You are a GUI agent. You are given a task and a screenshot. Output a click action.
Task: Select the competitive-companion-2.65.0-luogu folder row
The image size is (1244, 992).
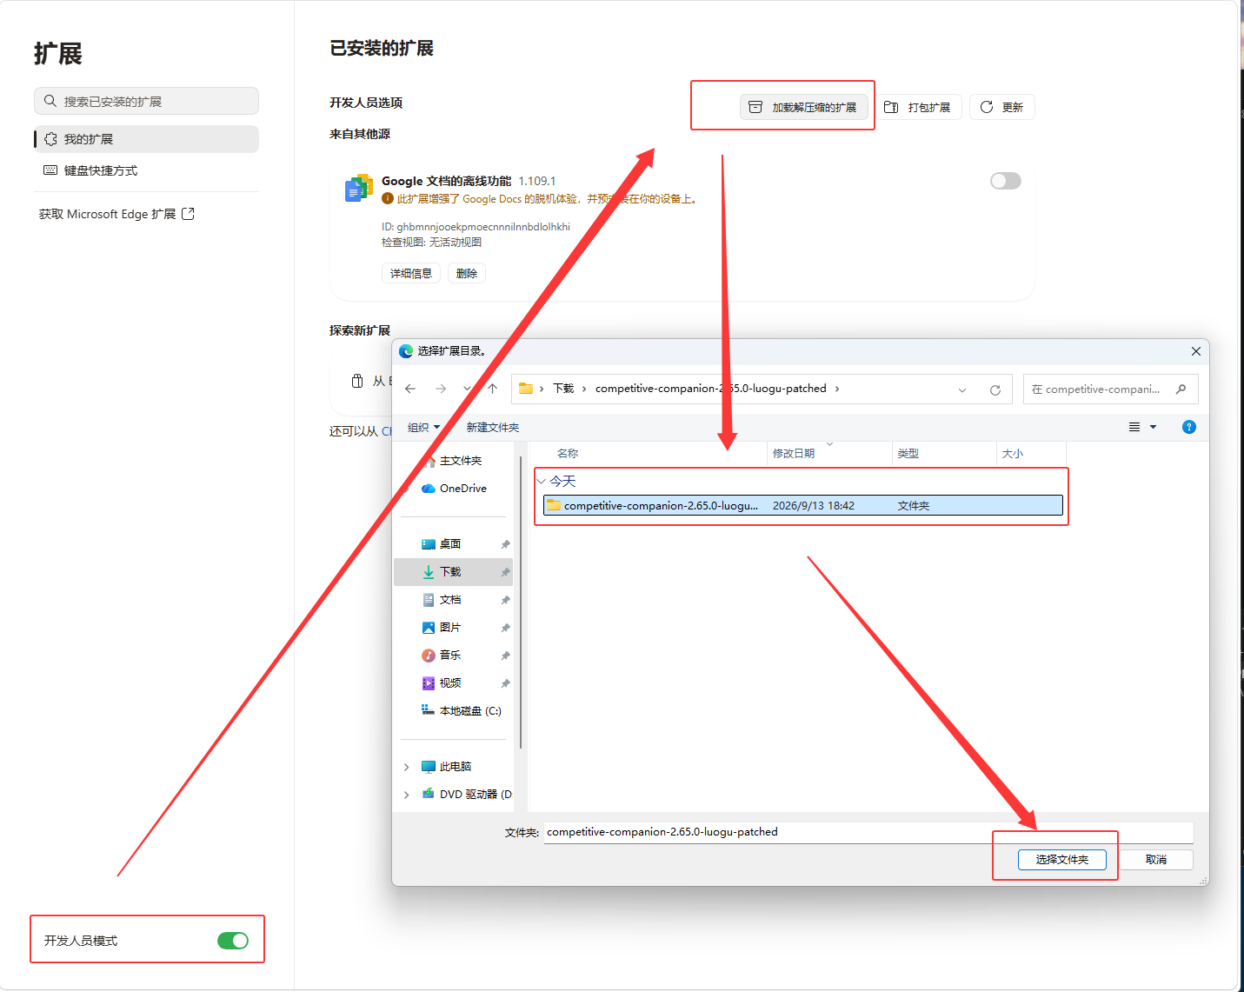[x=803, y=505]
